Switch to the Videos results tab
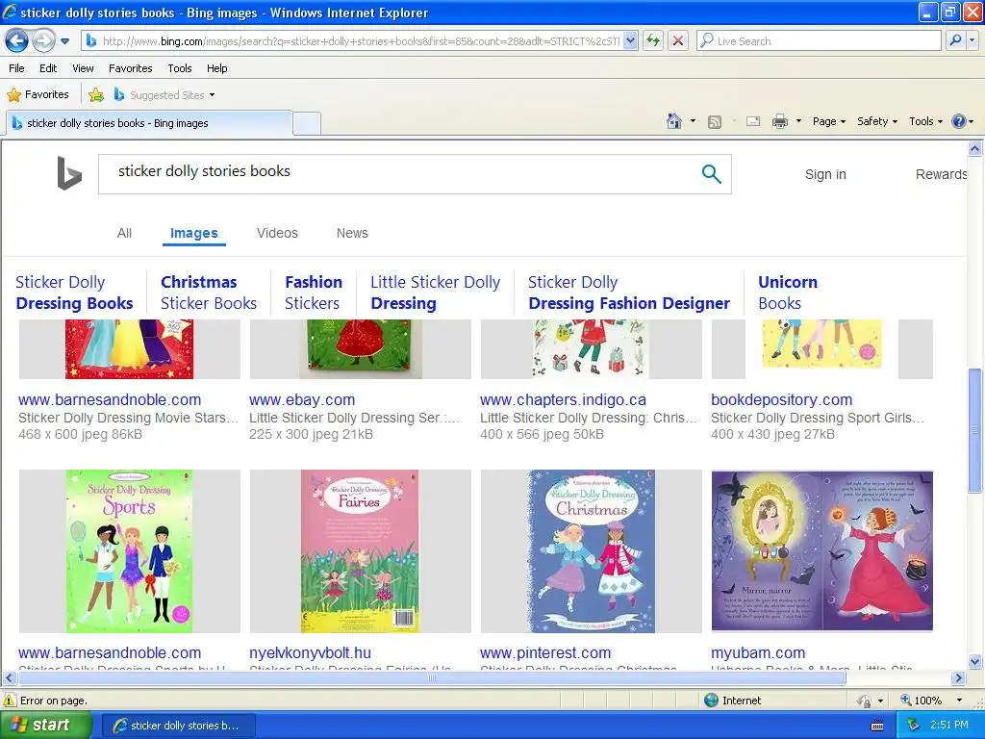 [x=277, y=233]
